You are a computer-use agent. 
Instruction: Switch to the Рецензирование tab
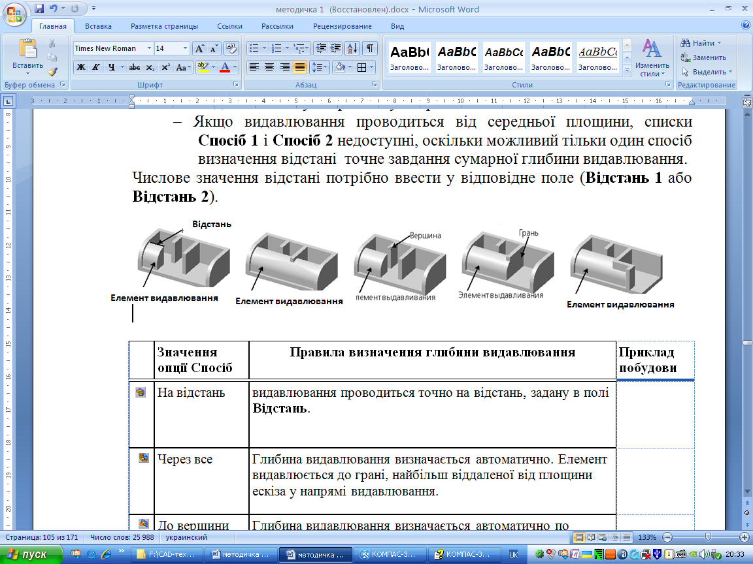[x=343, y=26]
